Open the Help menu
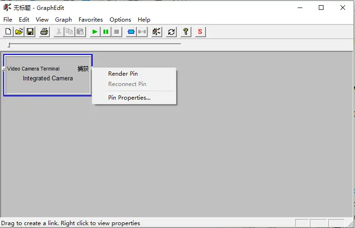The image size is (355, 228). point(144,20)
